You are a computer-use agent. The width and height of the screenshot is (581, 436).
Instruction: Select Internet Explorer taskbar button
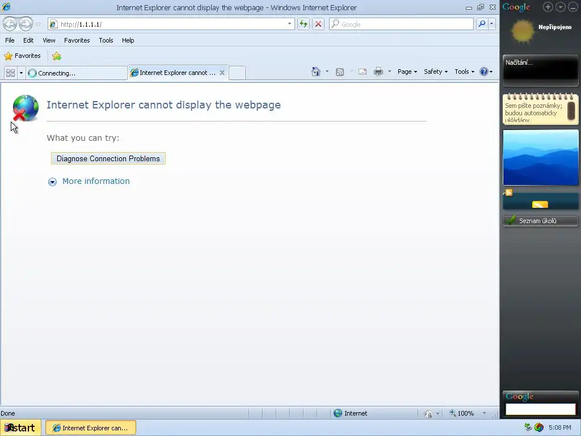91,428
